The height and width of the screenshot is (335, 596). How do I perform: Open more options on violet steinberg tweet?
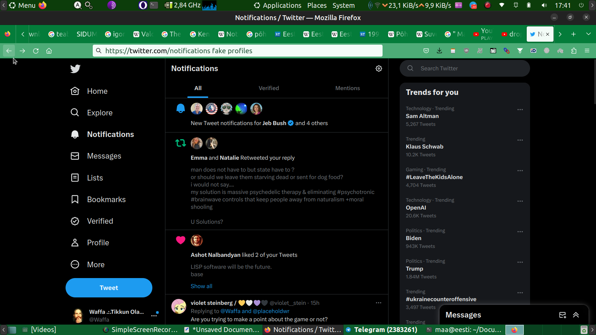[x=378, y=303]
